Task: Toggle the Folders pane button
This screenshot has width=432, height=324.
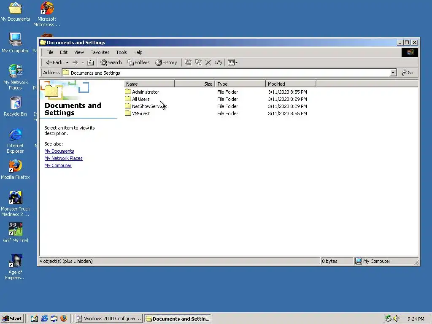Action: (x=138, y=62)
